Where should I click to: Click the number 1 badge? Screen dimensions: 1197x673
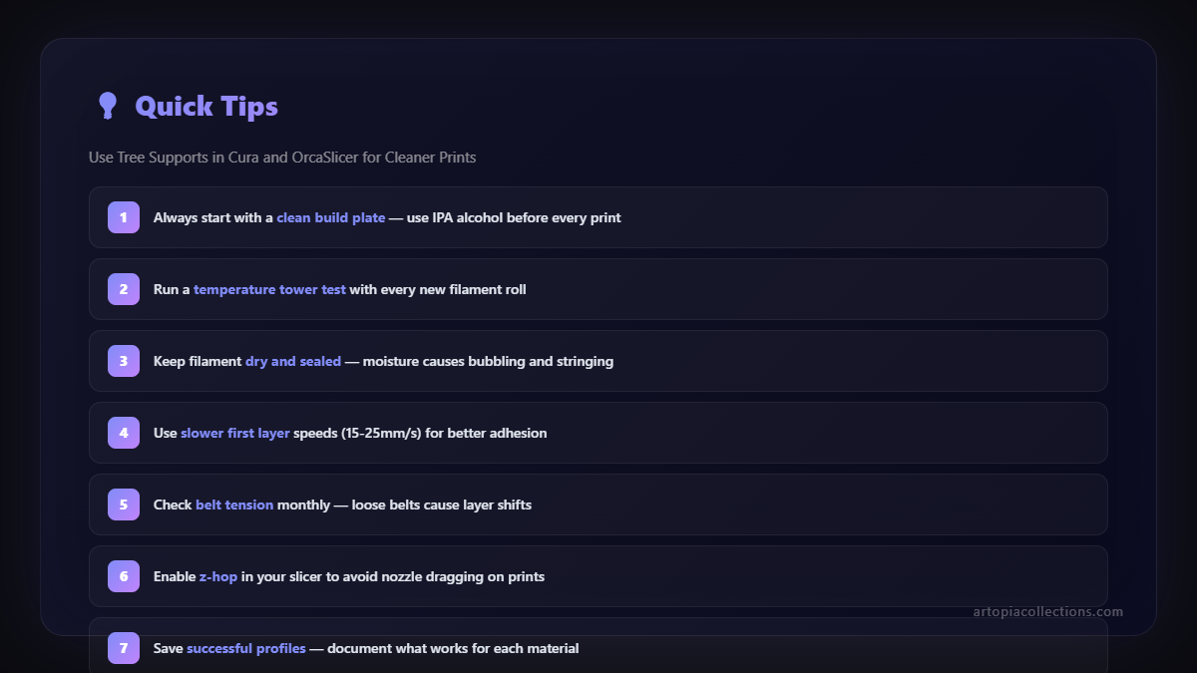[x=124, y=217]
